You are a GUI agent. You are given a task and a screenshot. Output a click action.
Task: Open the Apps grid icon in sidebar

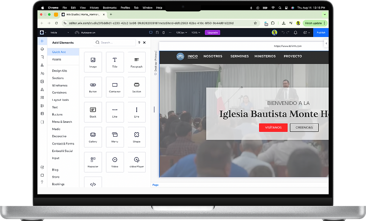[x=42, y=97]
